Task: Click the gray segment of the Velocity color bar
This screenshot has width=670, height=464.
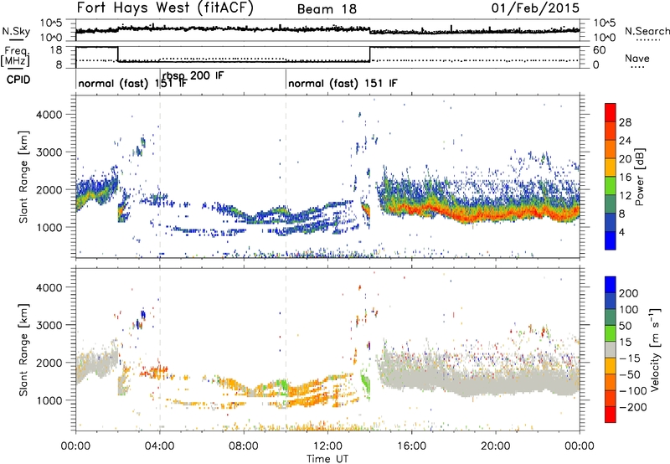Action: pyautogui.click(x=611, y=350)
